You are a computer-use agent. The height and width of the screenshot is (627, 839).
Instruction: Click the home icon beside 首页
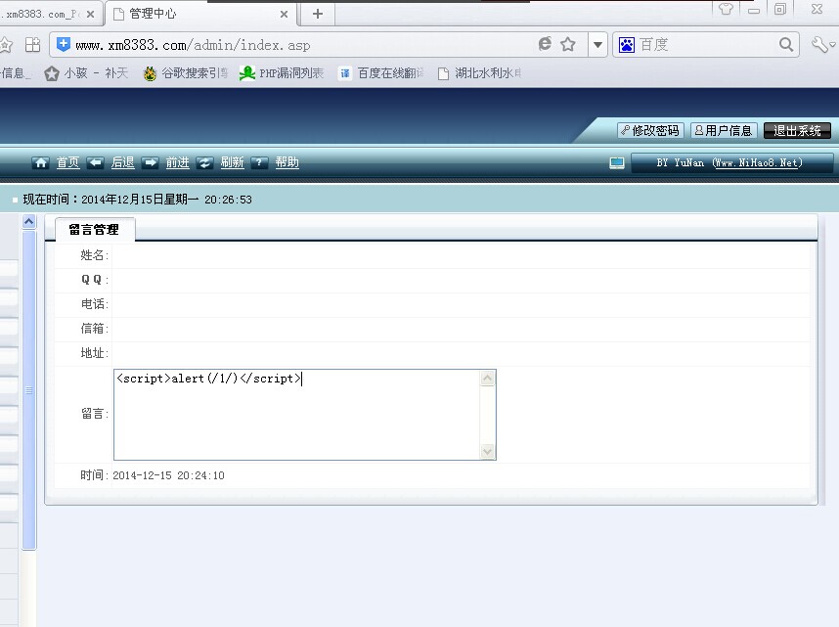point(40,162)
